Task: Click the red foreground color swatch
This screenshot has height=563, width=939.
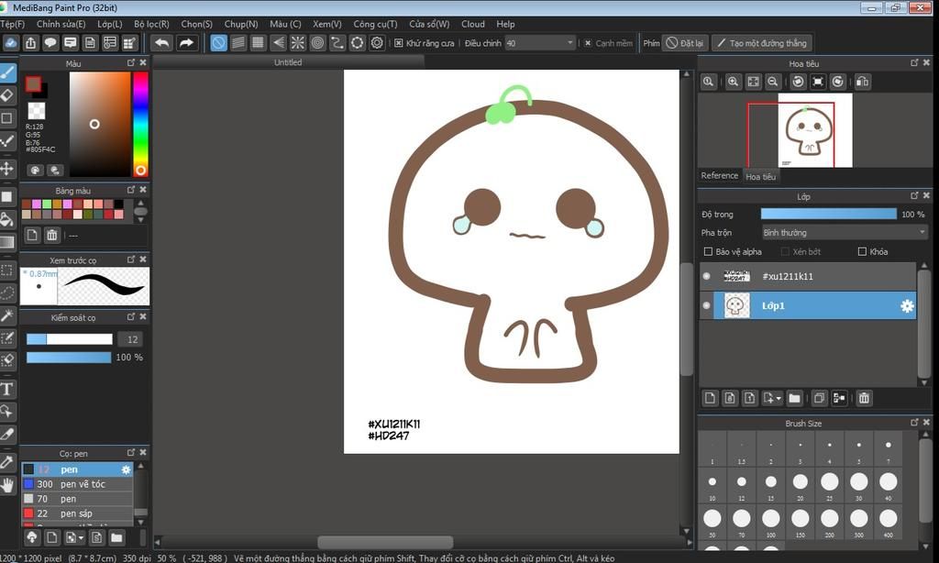Action: [x=33, y=83]
